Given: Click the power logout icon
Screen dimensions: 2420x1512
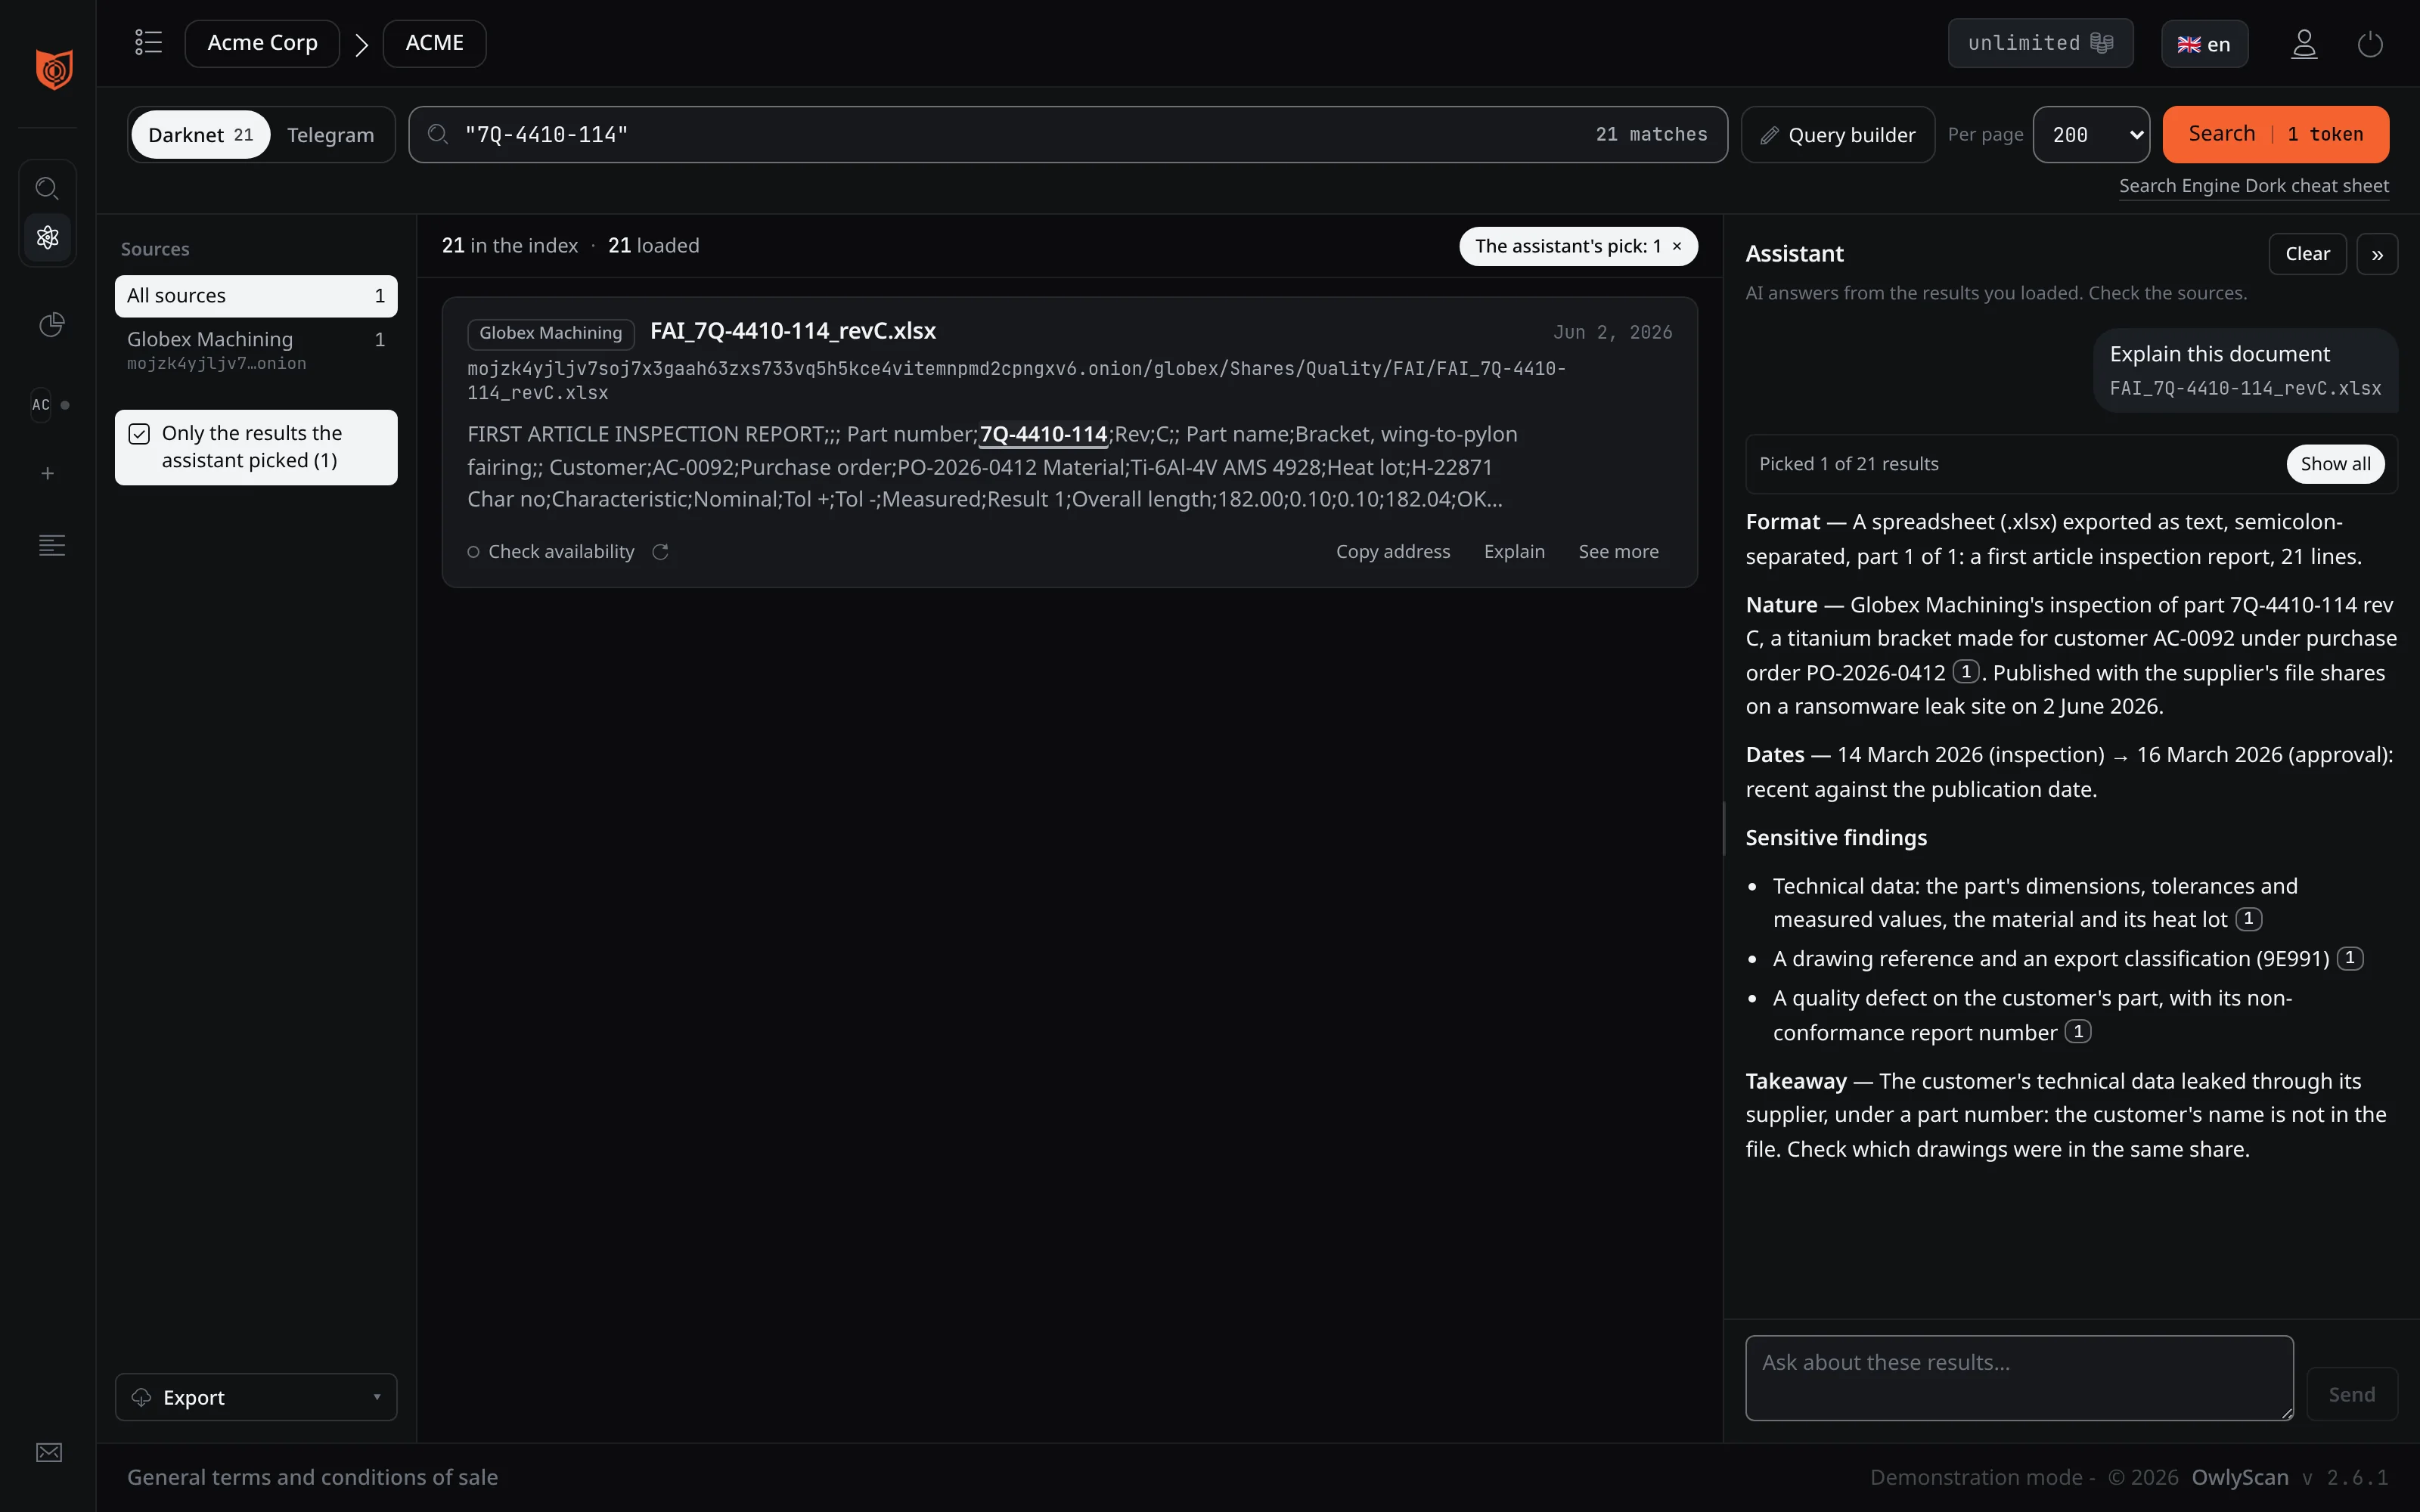Looking at the screenshot, I should click(2370, 44).
